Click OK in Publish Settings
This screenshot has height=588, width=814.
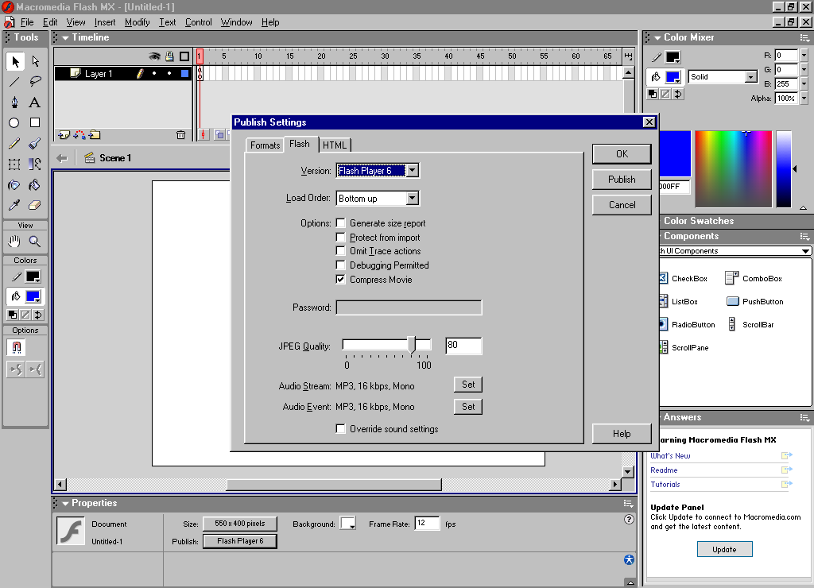[622, 154]
